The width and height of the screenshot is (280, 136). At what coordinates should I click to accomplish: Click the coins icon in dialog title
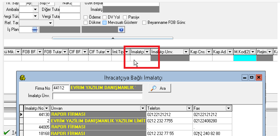(x=22, y=78)
